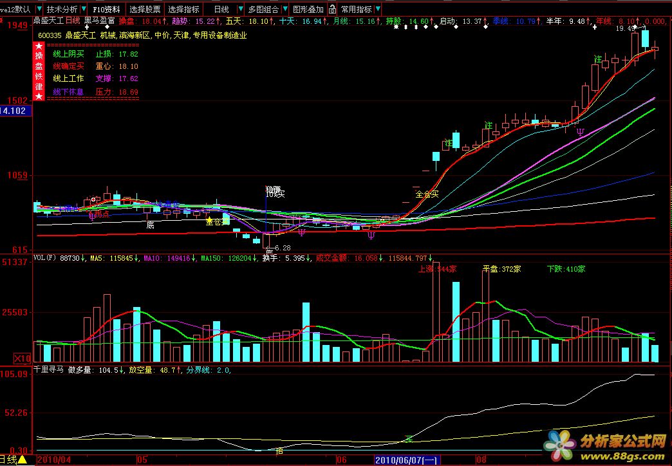Click the 年线: 8.10 value
Viewport: 672px width, 466px height.
point(618,21)
